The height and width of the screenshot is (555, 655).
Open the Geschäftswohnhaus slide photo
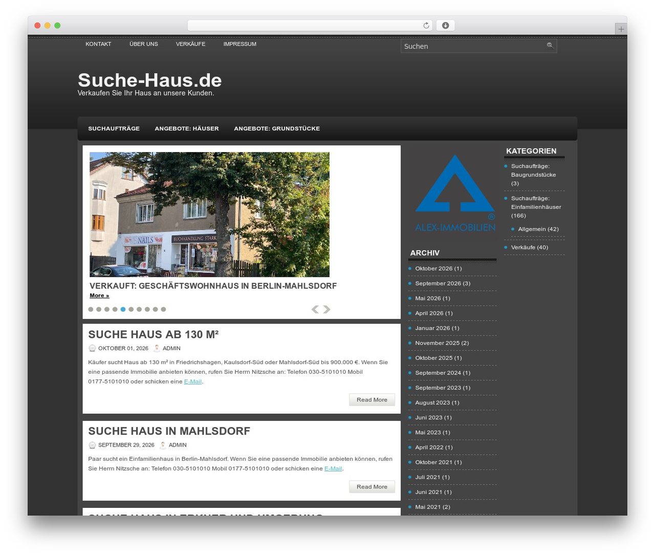209,215
